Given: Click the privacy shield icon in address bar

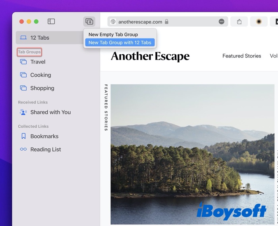Looking at the screenshot, I should tap(113, 22).
